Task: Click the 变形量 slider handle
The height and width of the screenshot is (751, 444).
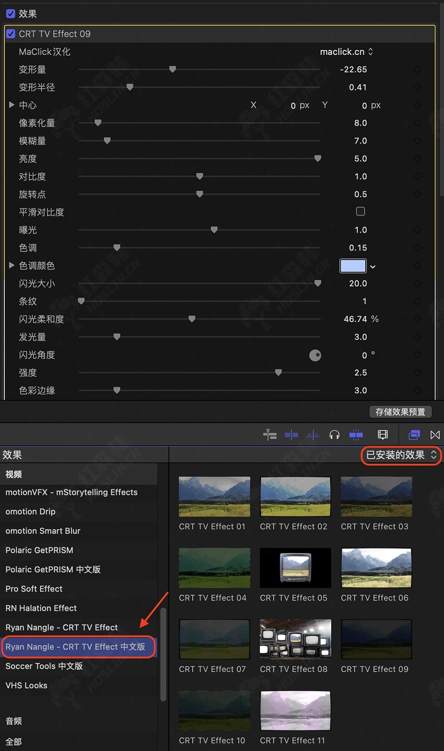Action: tap(173, 69)
